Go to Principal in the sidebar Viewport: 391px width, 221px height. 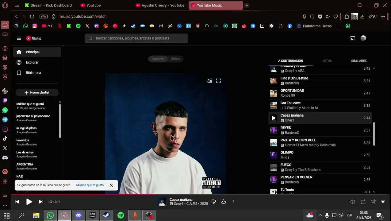pos(37,52)
